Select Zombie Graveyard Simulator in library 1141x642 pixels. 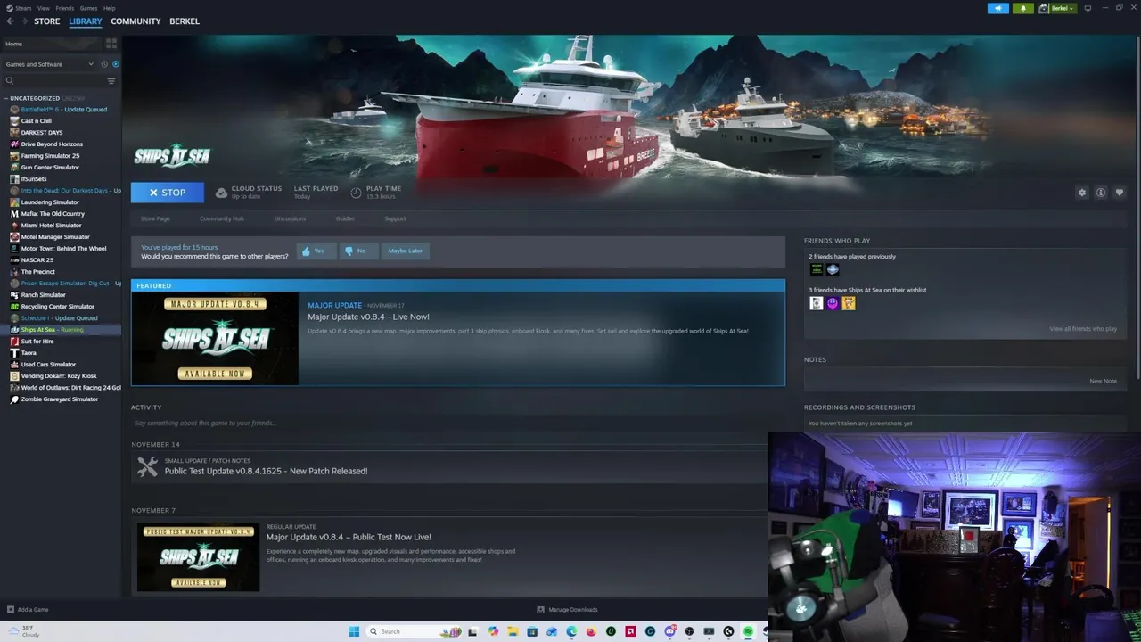coord(62,399)
